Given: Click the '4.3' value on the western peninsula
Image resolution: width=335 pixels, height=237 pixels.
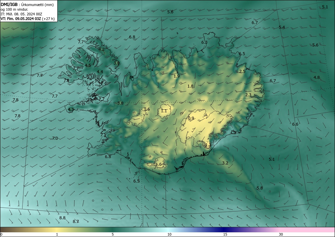Looking at the screenshot, I should tap(70, 110).
